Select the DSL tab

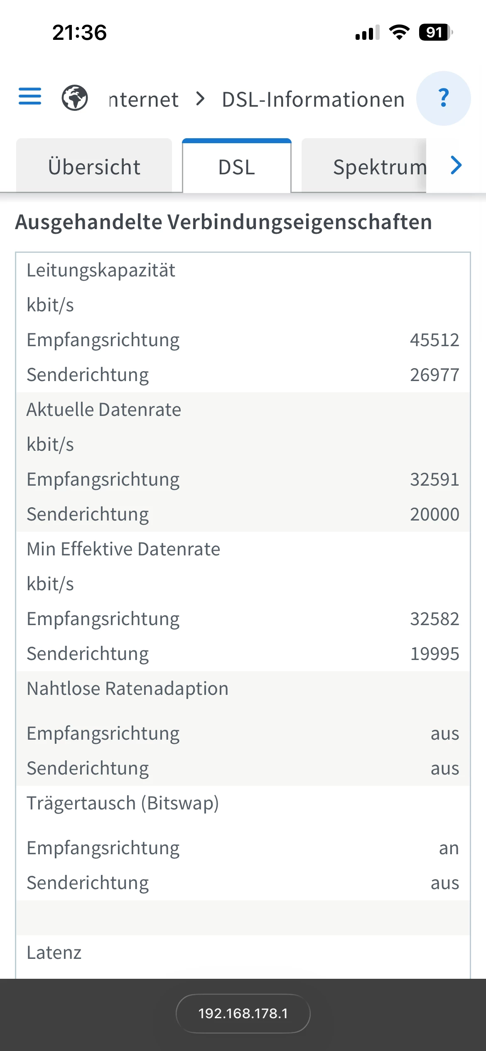click(x=236, y=167)
